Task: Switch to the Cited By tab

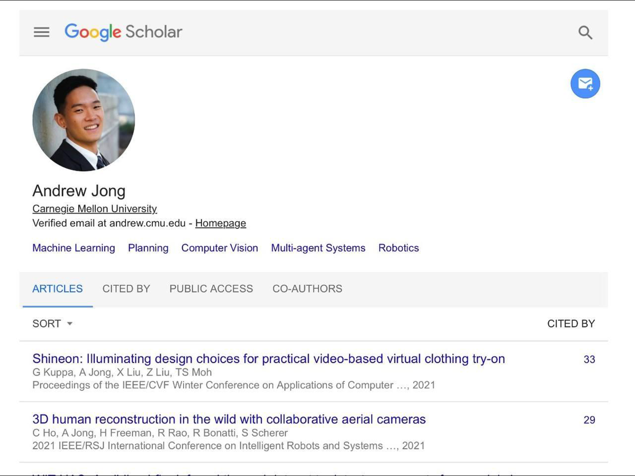Action: pos(126,289)
